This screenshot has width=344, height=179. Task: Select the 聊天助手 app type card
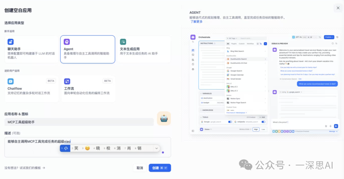click(31, 49)
